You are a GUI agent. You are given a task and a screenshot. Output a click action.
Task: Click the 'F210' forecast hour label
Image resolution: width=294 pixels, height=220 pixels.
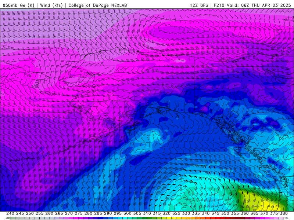click(x=219, y=5)
